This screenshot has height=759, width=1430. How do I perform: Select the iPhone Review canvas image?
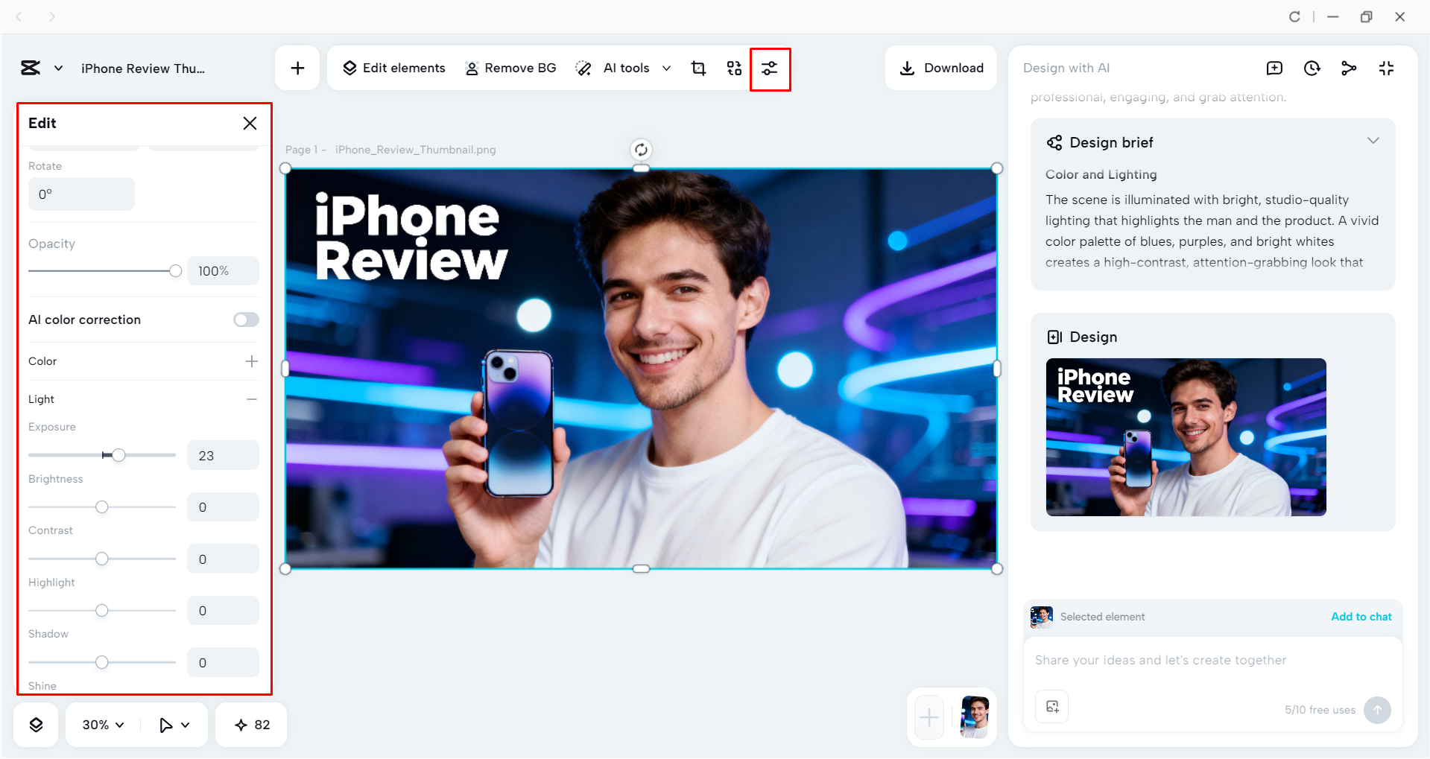[641, 369]
